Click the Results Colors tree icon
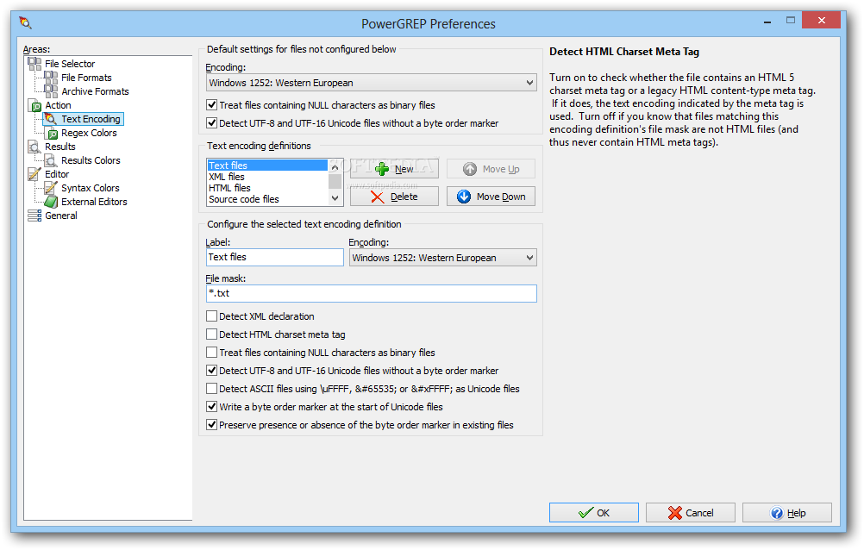Screen dimensions: 864x550 pos(51,160)
